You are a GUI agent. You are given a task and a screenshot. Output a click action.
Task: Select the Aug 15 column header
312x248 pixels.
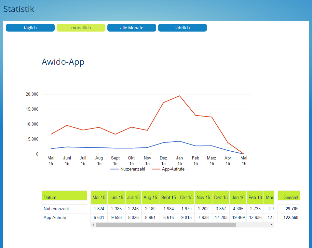[x=150, y=198]
